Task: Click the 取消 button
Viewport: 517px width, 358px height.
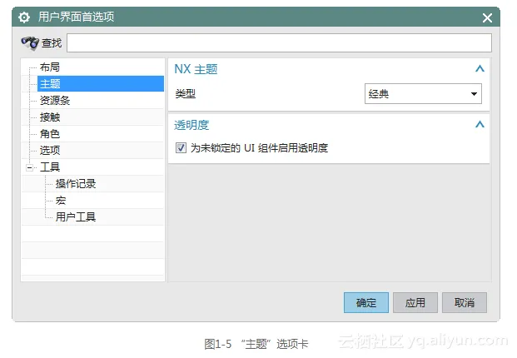Action: pyautogui.click(x=465, y=302)
